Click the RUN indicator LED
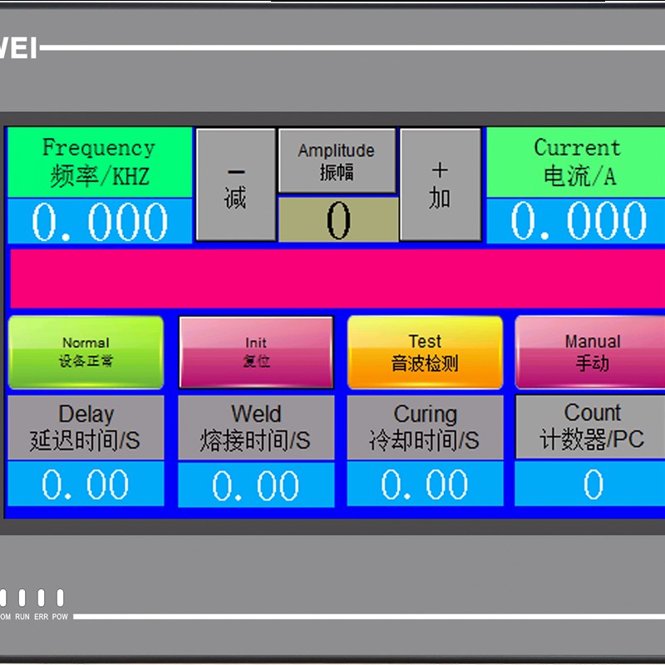 coord(22,598)
